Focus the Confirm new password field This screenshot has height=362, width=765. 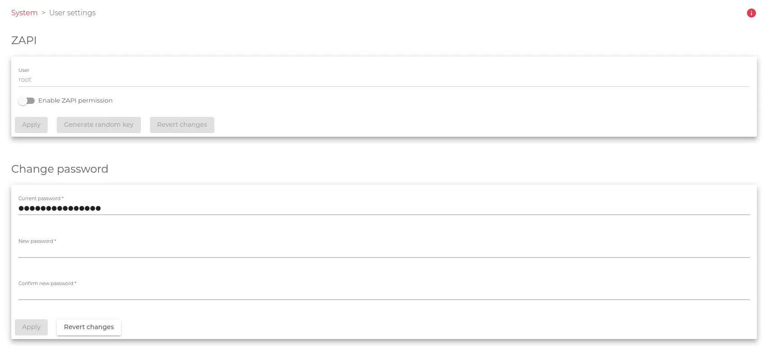(384, 293)
